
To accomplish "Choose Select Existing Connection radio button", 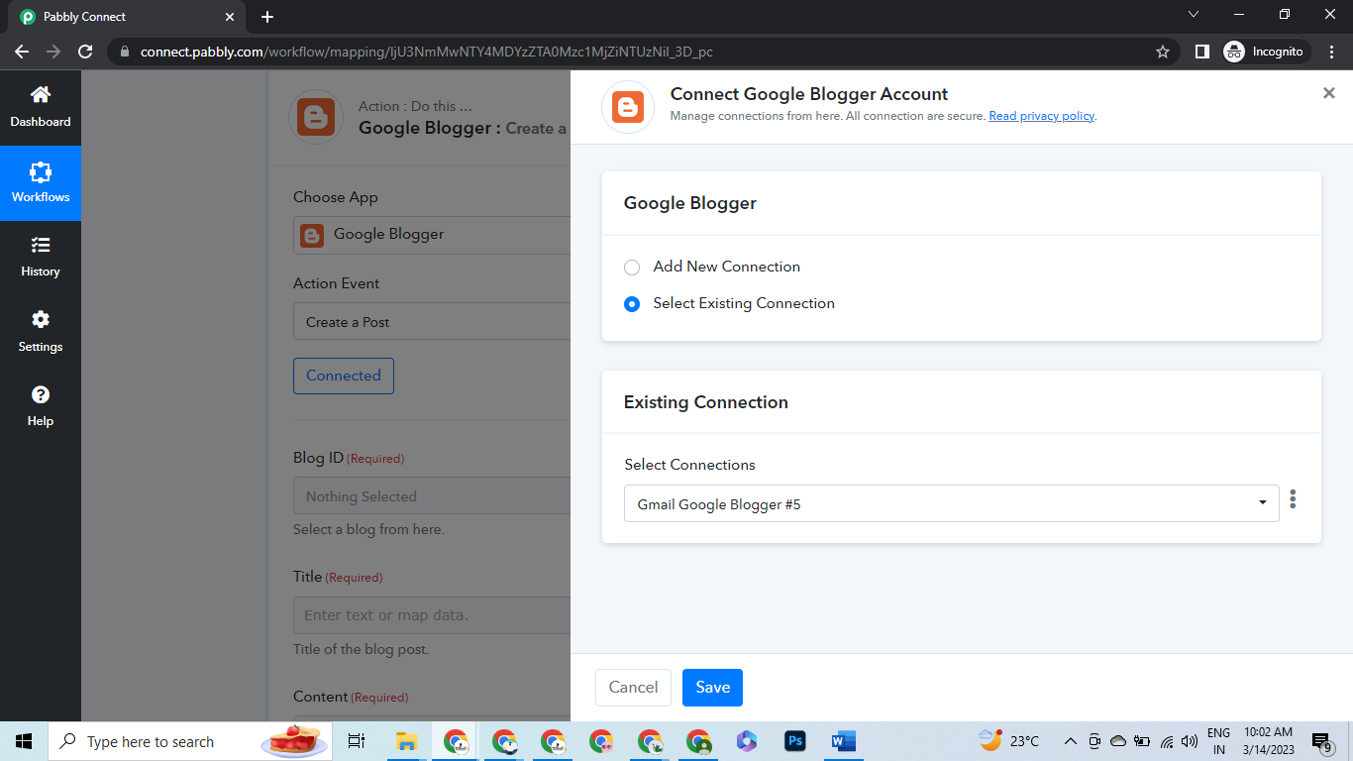I will (632, 304).
